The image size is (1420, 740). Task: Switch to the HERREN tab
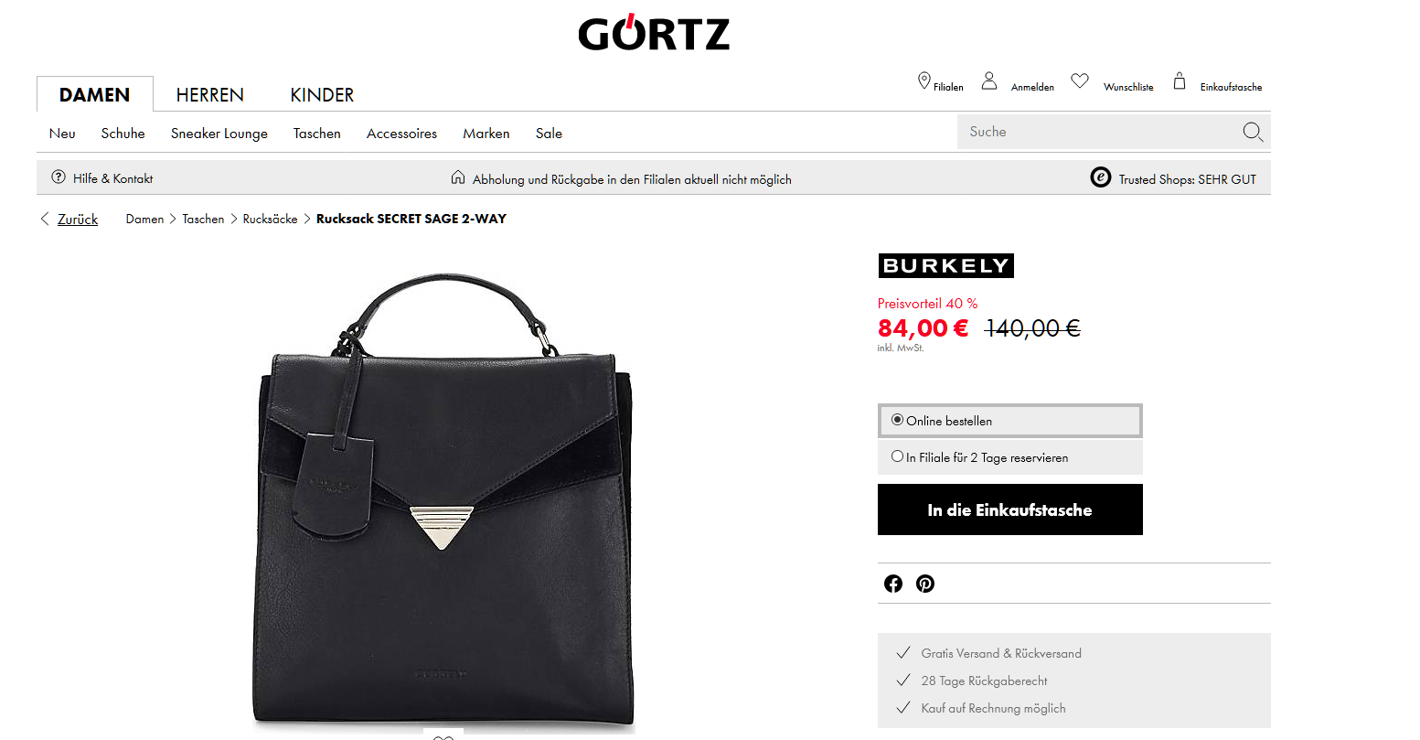[210, 95]
